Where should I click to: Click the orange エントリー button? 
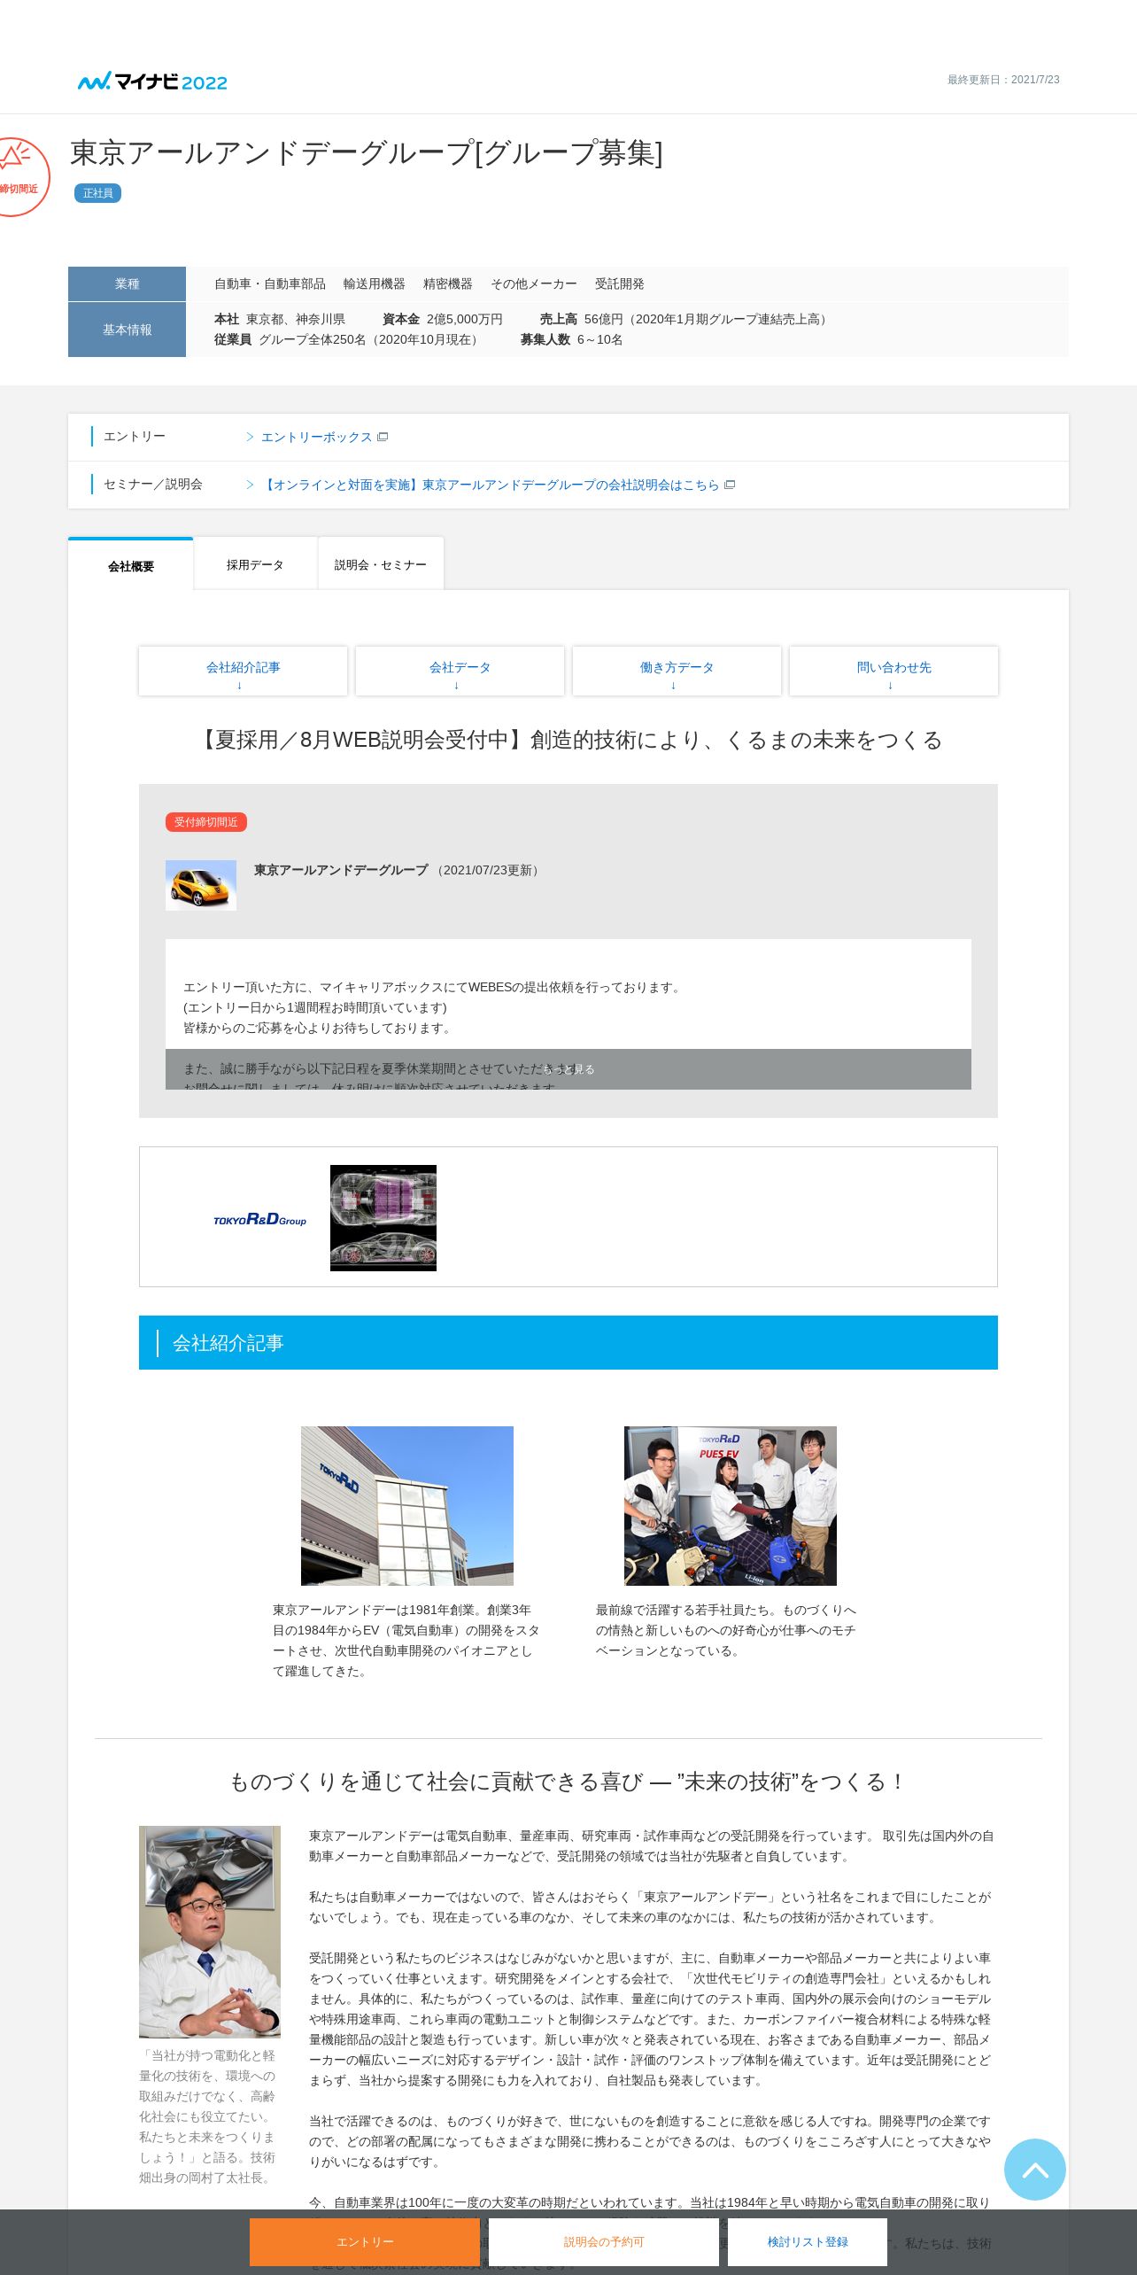tap(365, 2242)
